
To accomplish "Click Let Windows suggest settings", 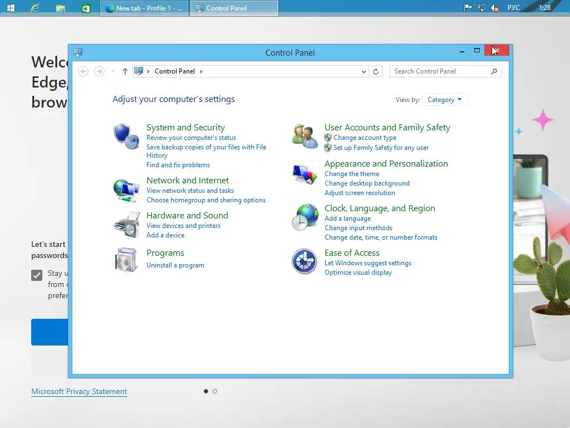I will point(368,263).
